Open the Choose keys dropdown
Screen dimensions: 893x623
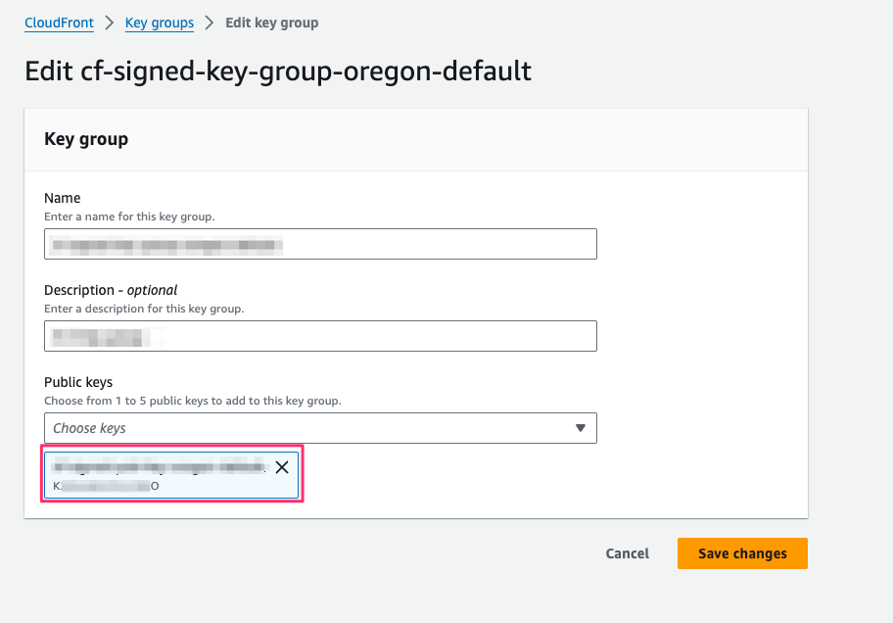[x=320, y=428]
